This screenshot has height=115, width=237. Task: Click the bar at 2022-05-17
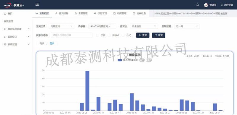(x=132, y=102)
